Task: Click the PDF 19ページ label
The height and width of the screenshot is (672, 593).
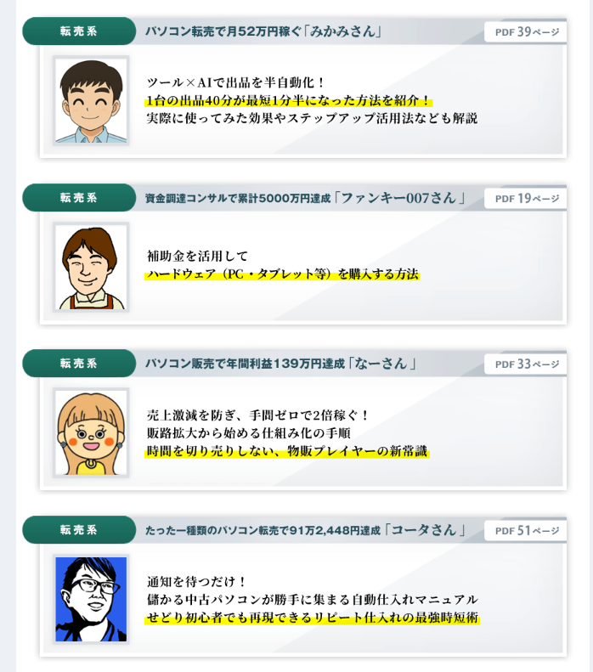Action: pos(526,199)
